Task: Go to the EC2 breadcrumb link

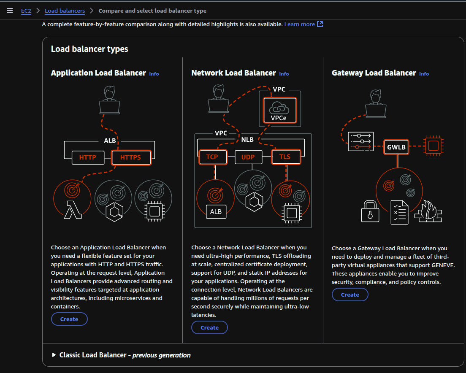Action: coord(26,11)
